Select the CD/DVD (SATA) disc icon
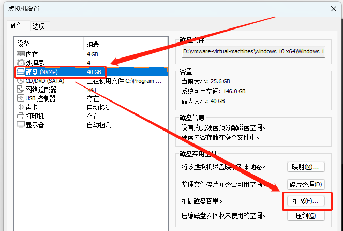 pyautogui.click(x=21, y=81)
